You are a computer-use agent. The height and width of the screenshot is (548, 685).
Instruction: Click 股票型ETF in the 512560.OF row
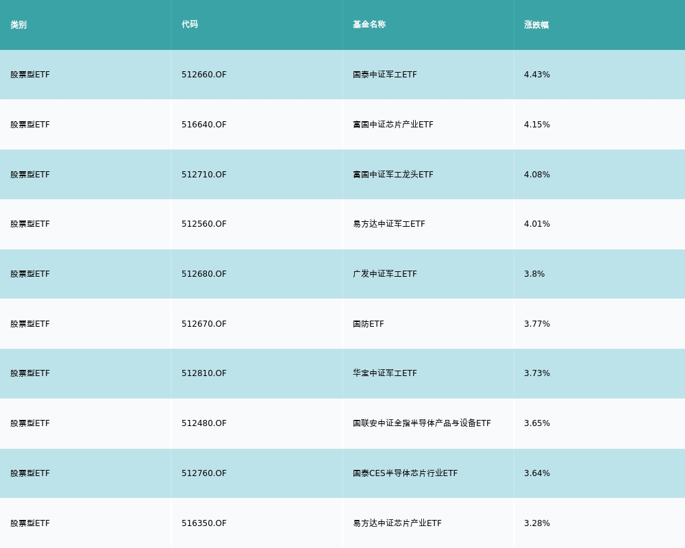tap(30, 224)
